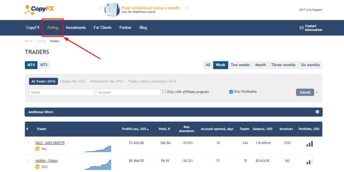Click the Name input field
344x172 pixels.
(61, 92)
